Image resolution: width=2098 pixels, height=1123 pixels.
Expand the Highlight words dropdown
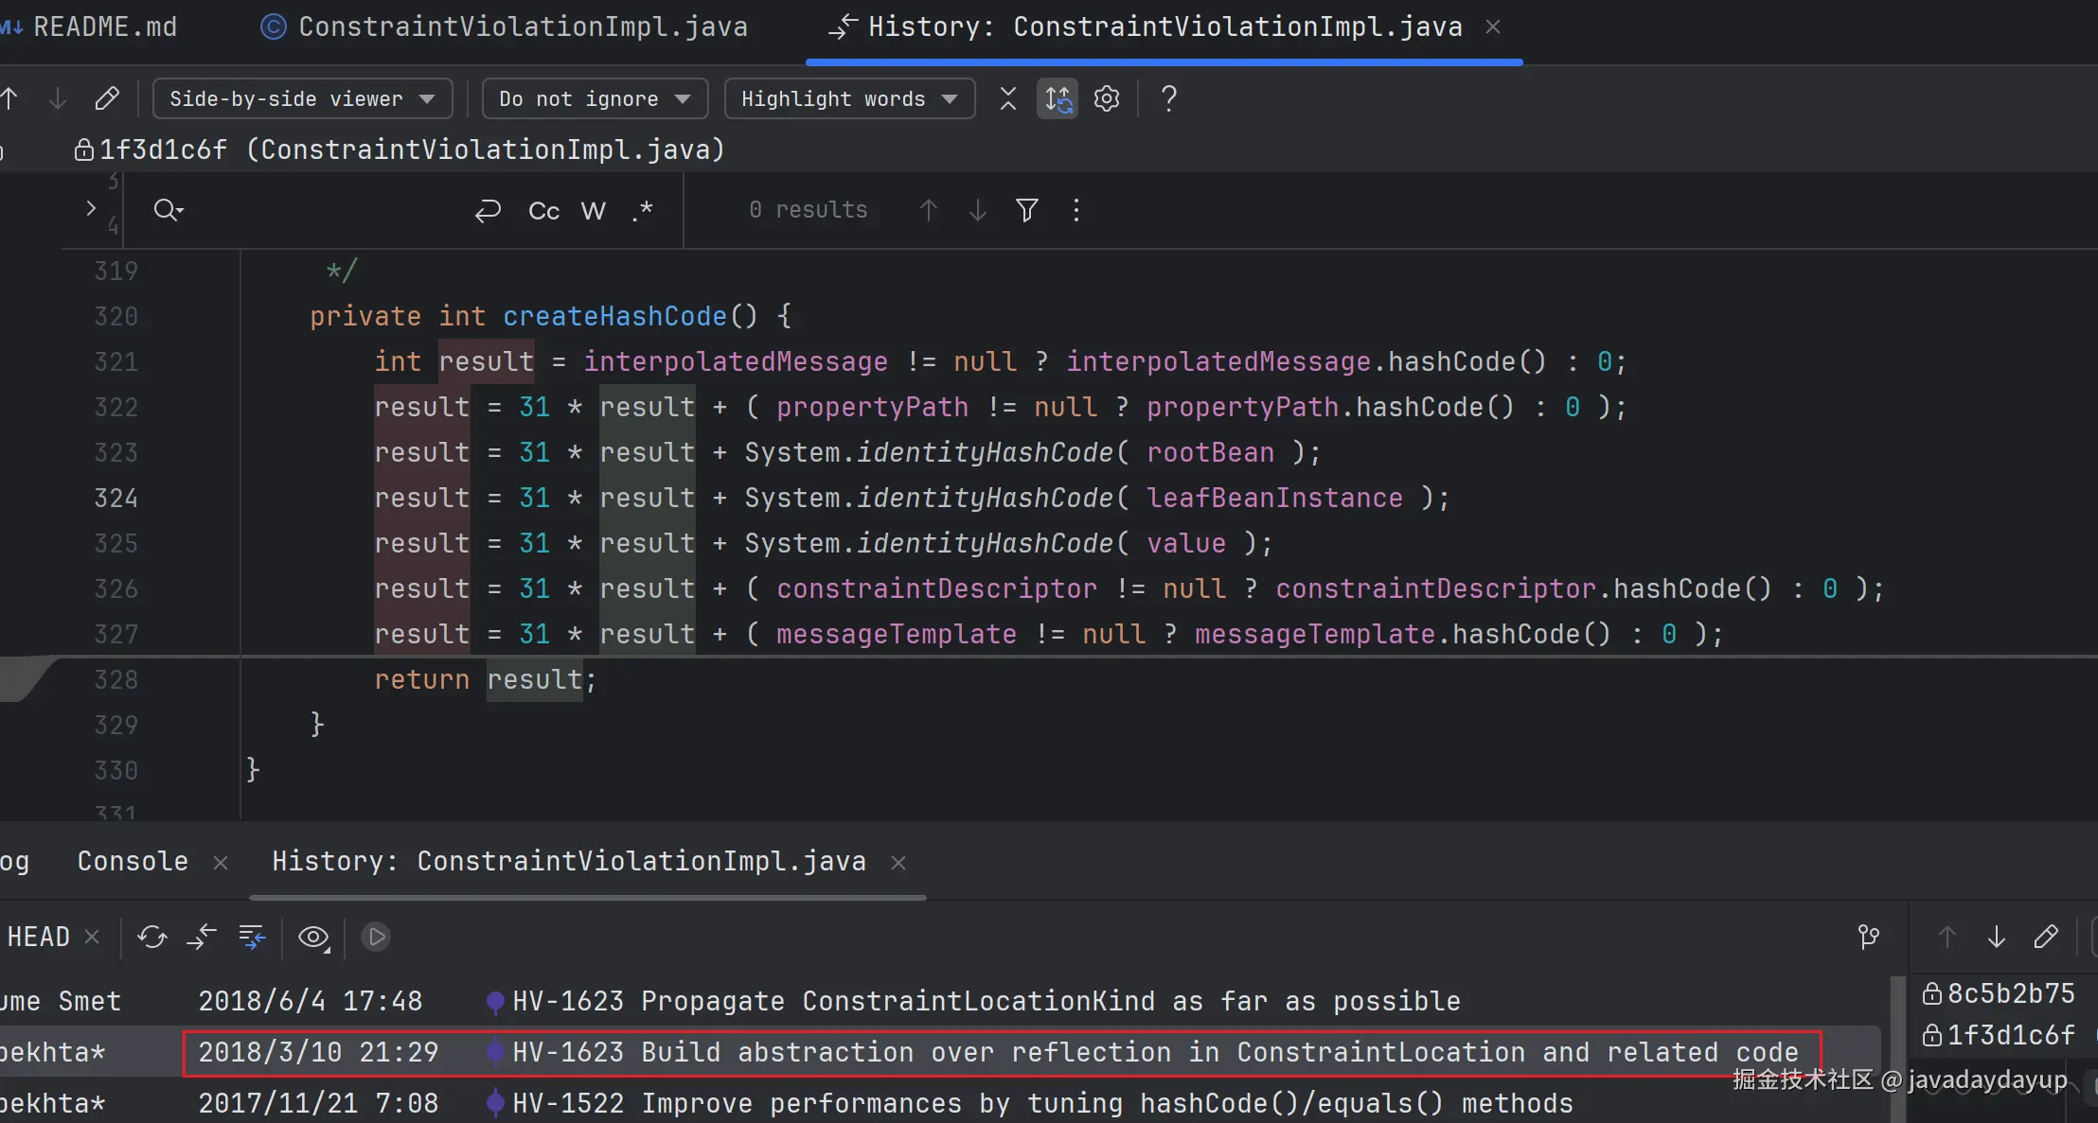[x=848, y=98]
